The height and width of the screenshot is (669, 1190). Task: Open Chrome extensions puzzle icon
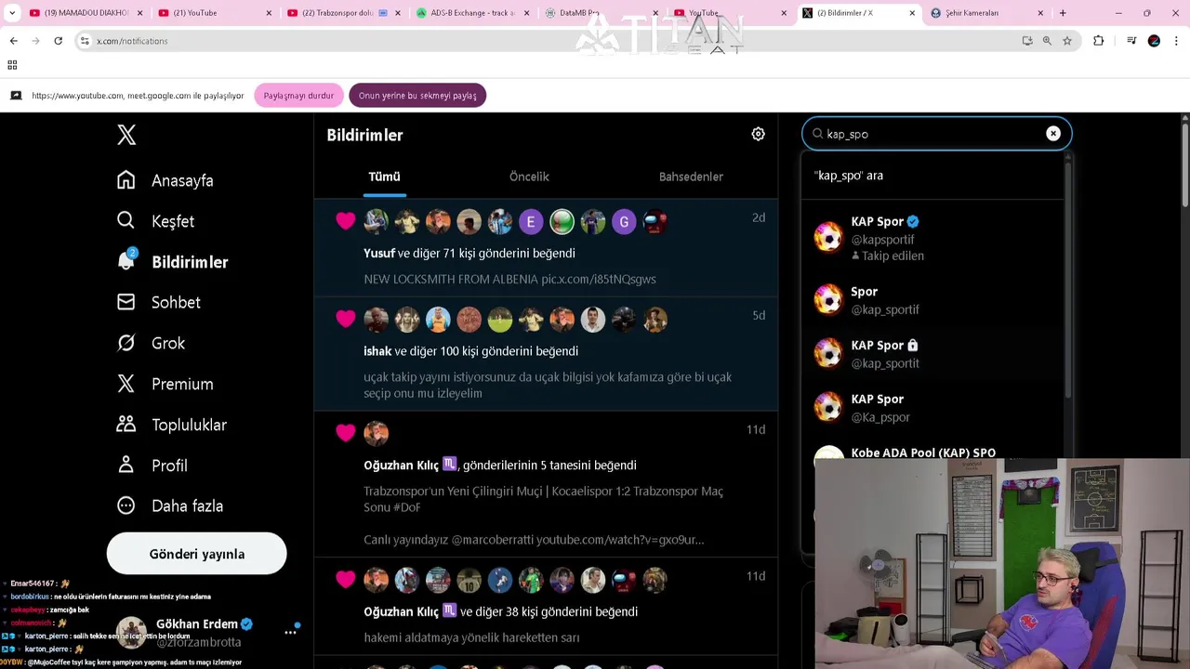point(1098,41)
